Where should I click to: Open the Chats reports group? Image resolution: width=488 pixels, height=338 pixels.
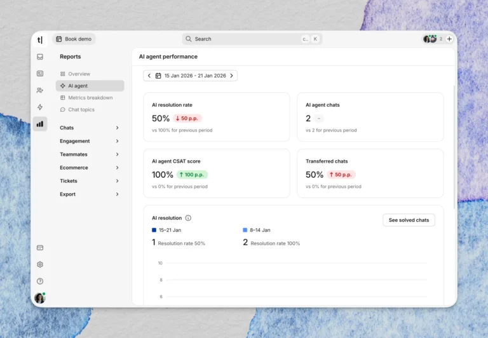(x=90, y=128)
